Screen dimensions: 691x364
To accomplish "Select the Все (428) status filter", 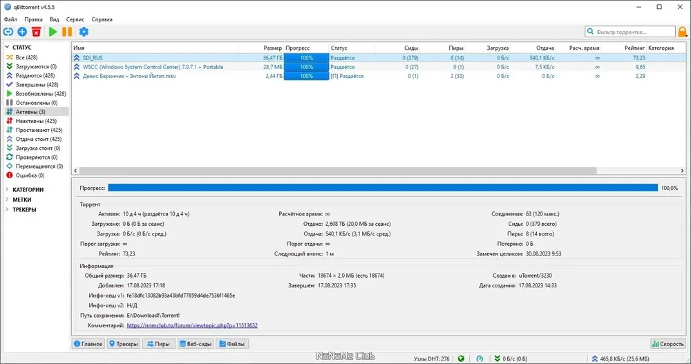I will 26,57.
